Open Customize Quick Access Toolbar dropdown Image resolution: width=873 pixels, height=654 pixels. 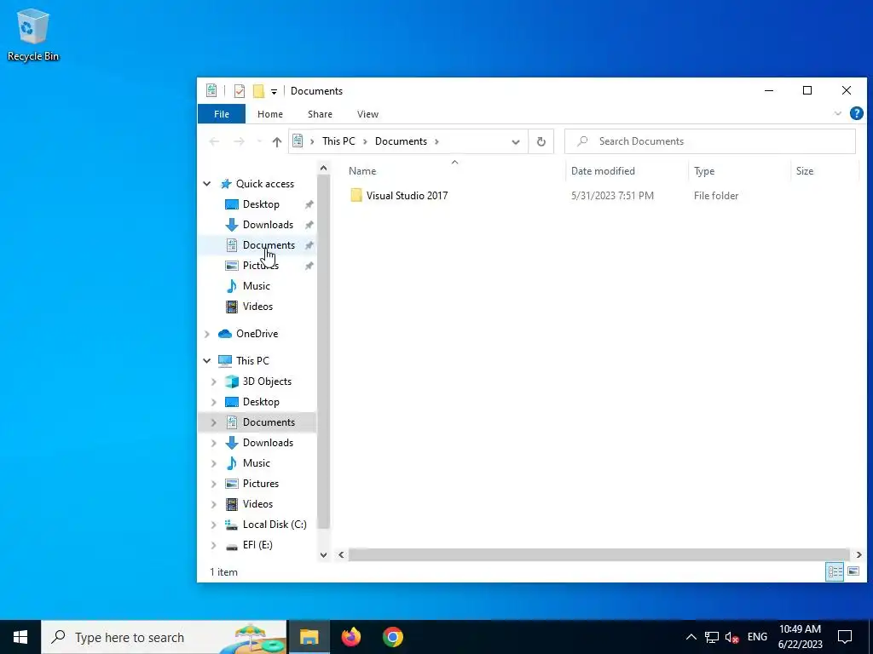pyautogui.click(x=274, y=92)
